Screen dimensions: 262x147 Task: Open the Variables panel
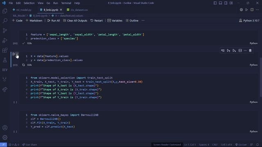click(115, 21)
